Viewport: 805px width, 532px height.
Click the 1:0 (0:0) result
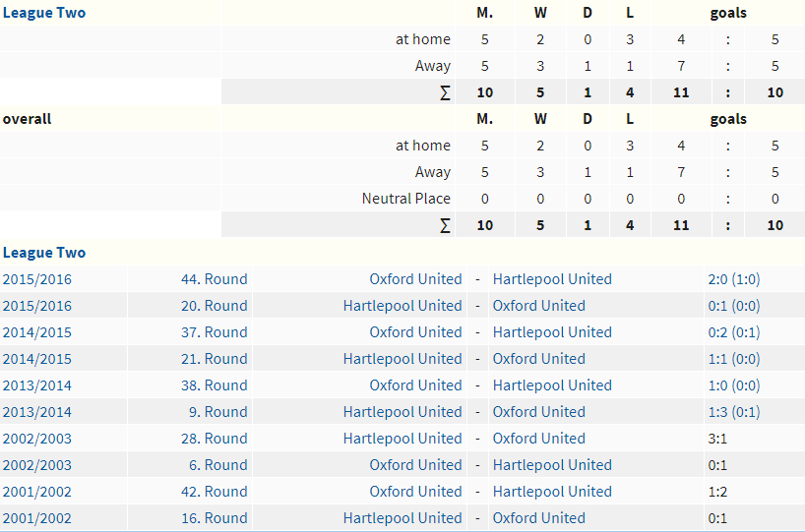[x=733, y=385]
